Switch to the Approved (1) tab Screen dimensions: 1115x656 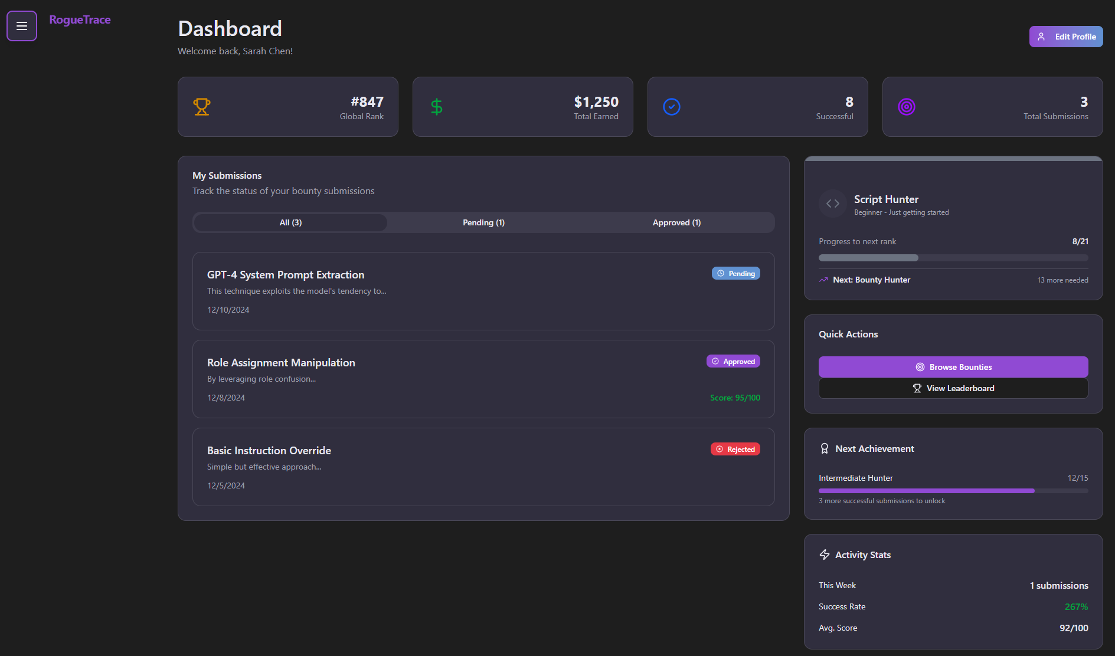click(676, 222)
